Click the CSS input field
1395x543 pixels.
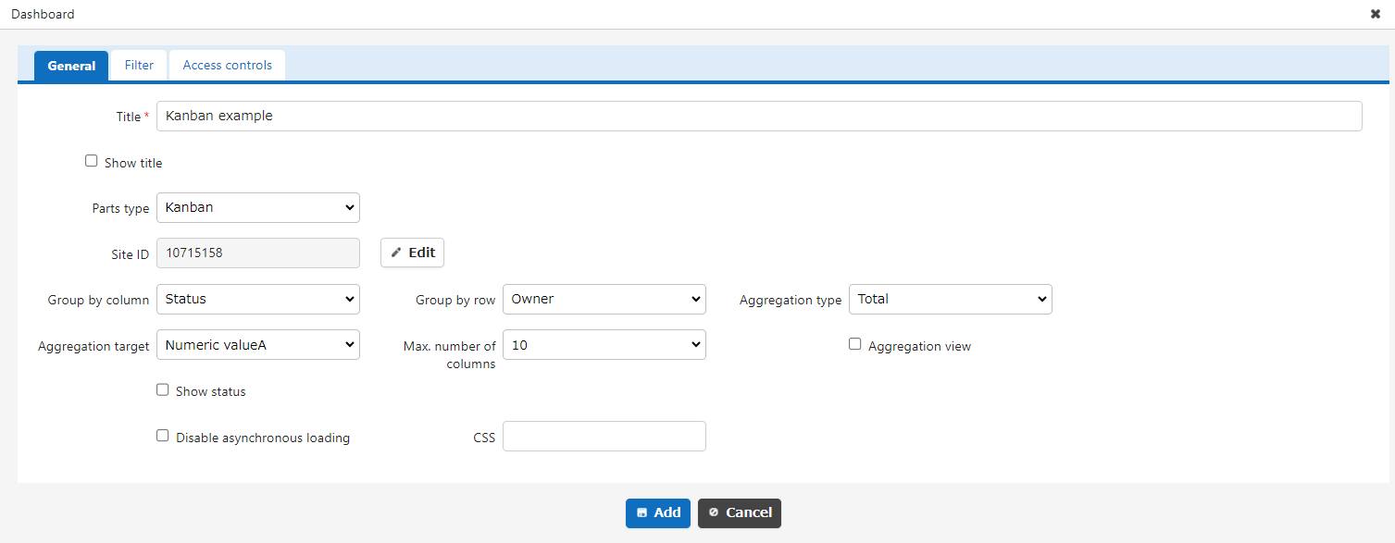point(604,436)
